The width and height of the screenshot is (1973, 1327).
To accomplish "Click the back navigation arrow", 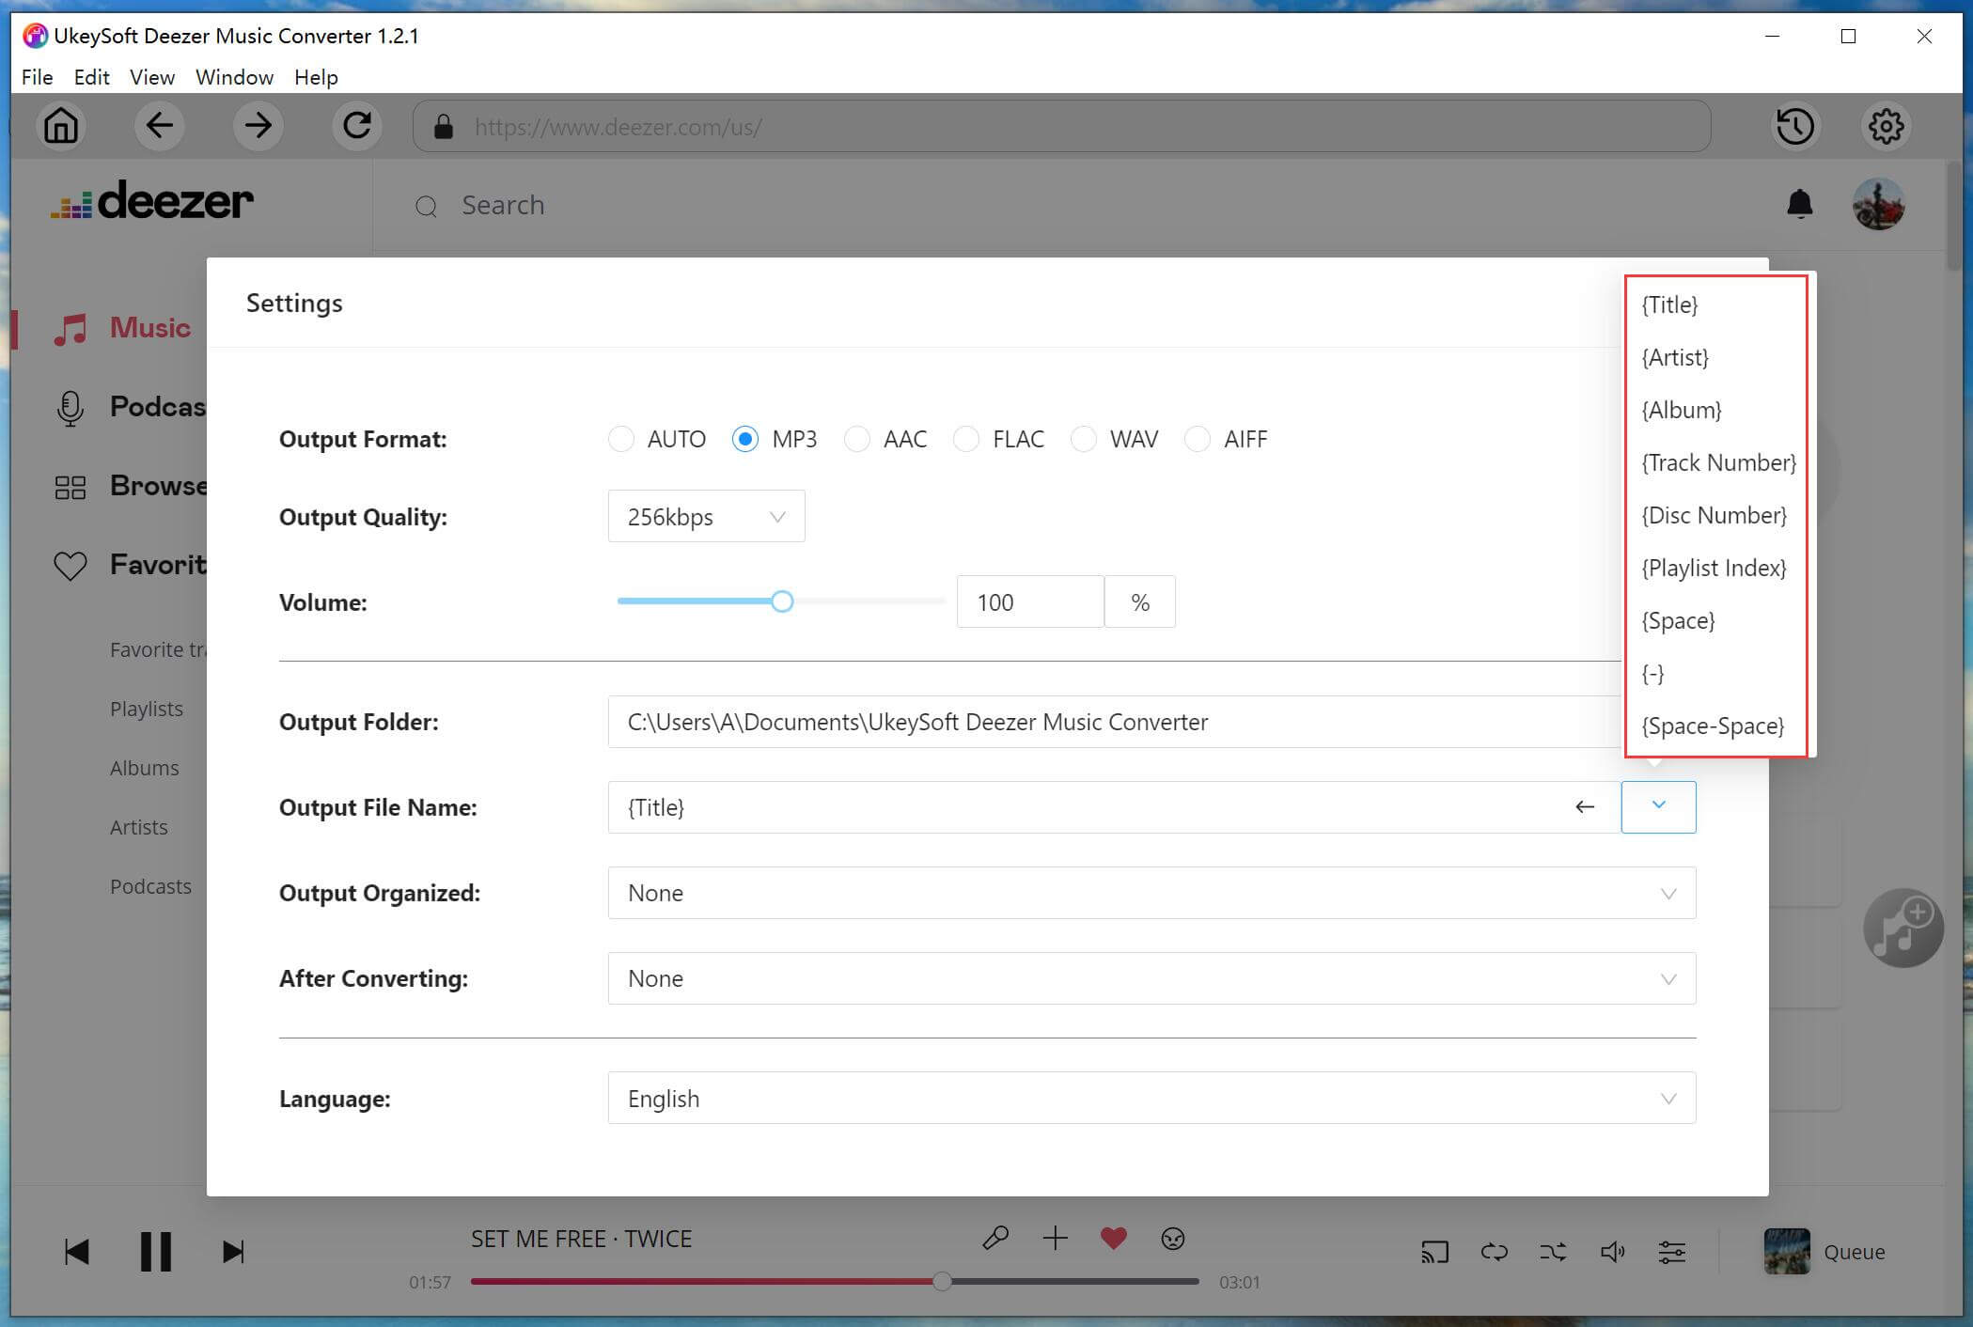I will click(160, 126).
